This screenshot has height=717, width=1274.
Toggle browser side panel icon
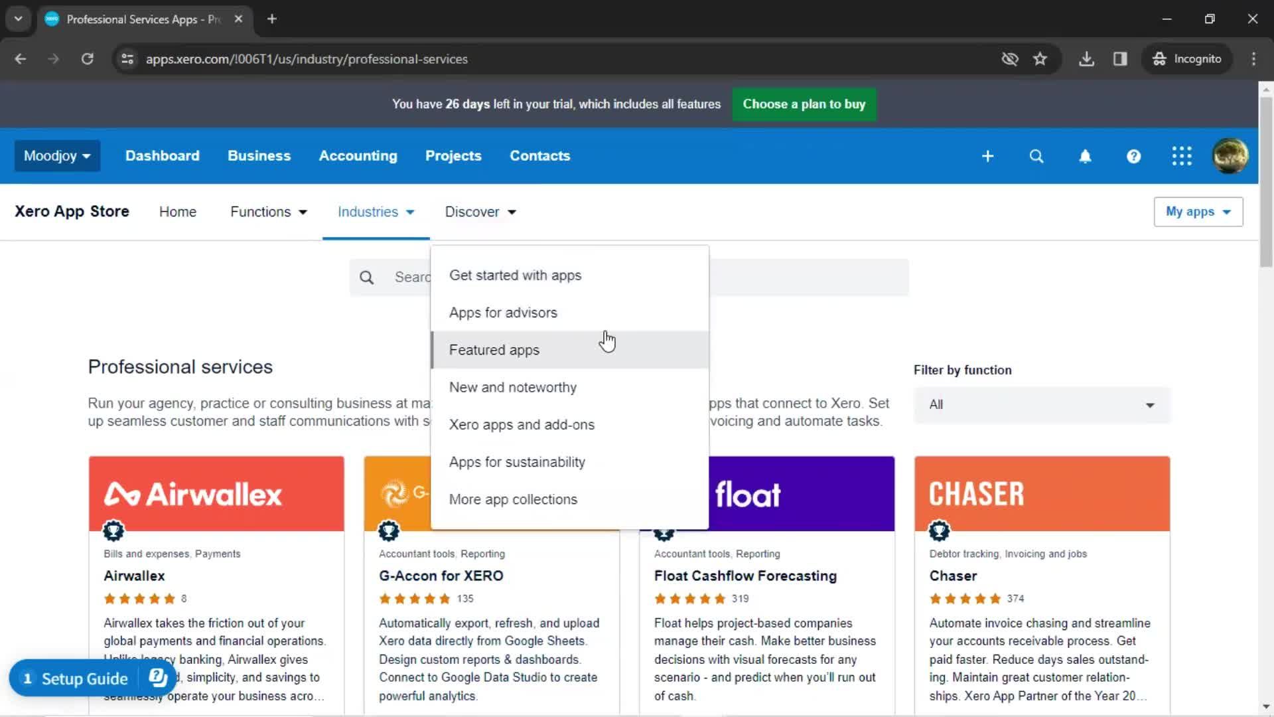pos(1120,59)
